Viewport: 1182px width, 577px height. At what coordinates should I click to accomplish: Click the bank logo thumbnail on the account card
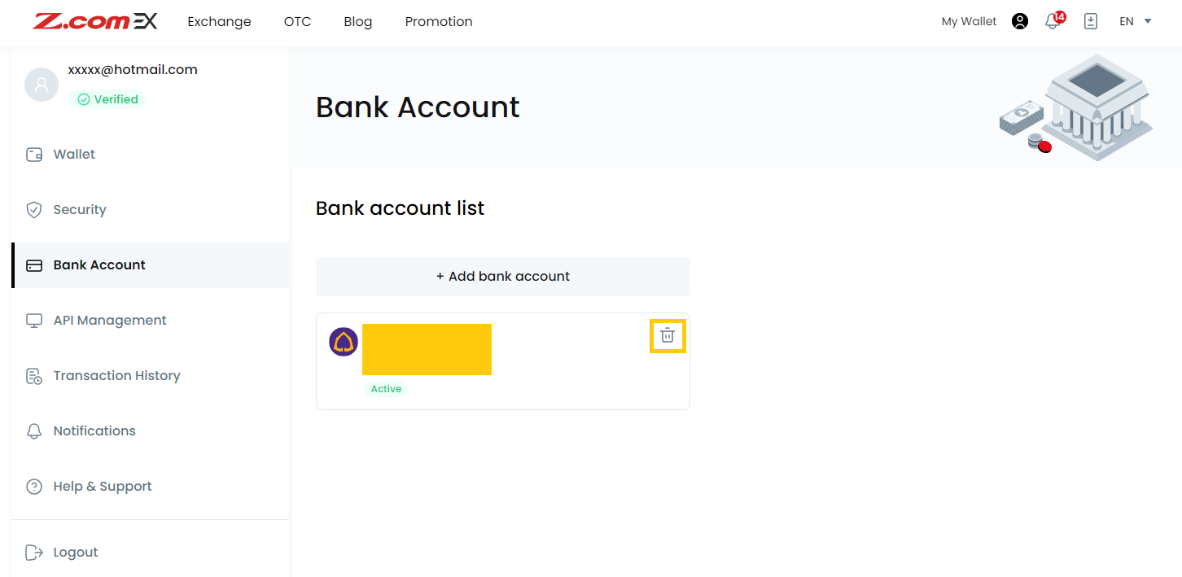tap(344, 342)
